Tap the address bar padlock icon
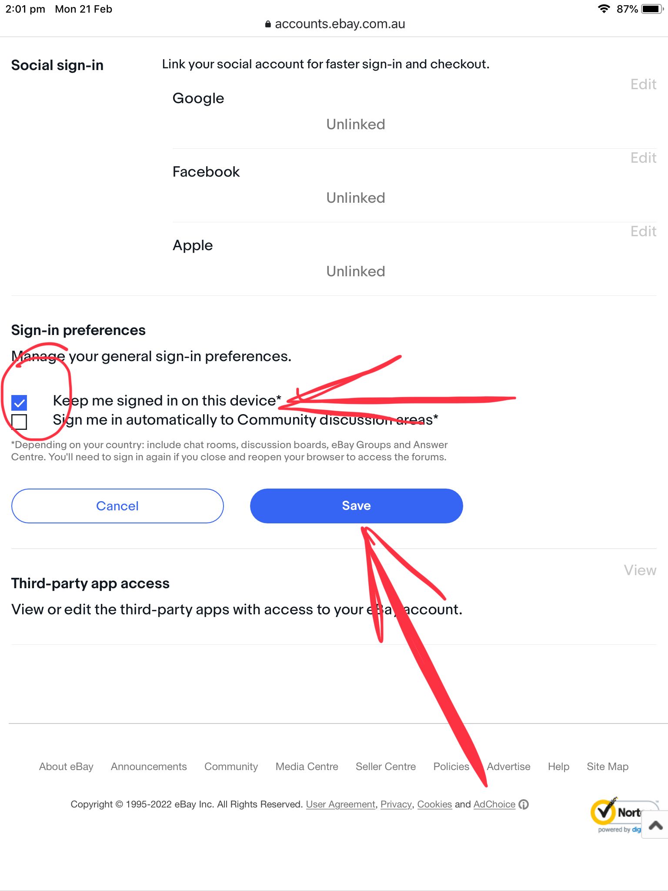The image size is (668, 891). pyautogui.click(x=268, y=24)
